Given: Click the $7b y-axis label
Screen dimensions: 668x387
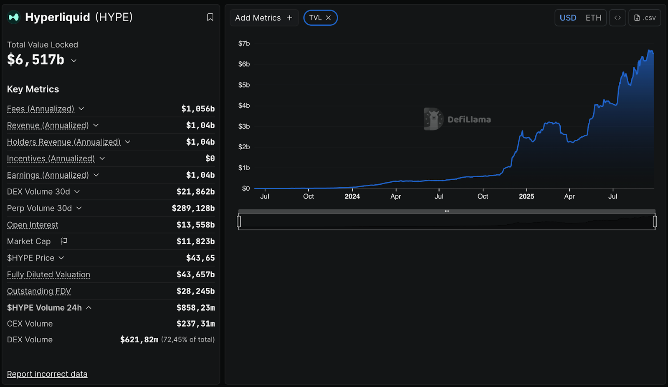Looking at the screenshot, I should tap(244, 43).
